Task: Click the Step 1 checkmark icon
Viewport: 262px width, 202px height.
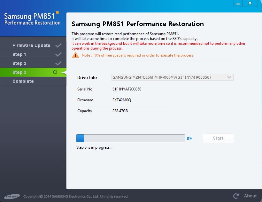Action: pos(58,54)
